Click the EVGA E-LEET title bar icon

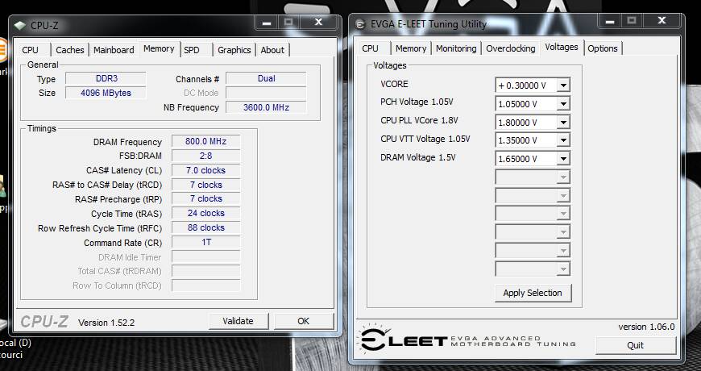click(360, 25)
